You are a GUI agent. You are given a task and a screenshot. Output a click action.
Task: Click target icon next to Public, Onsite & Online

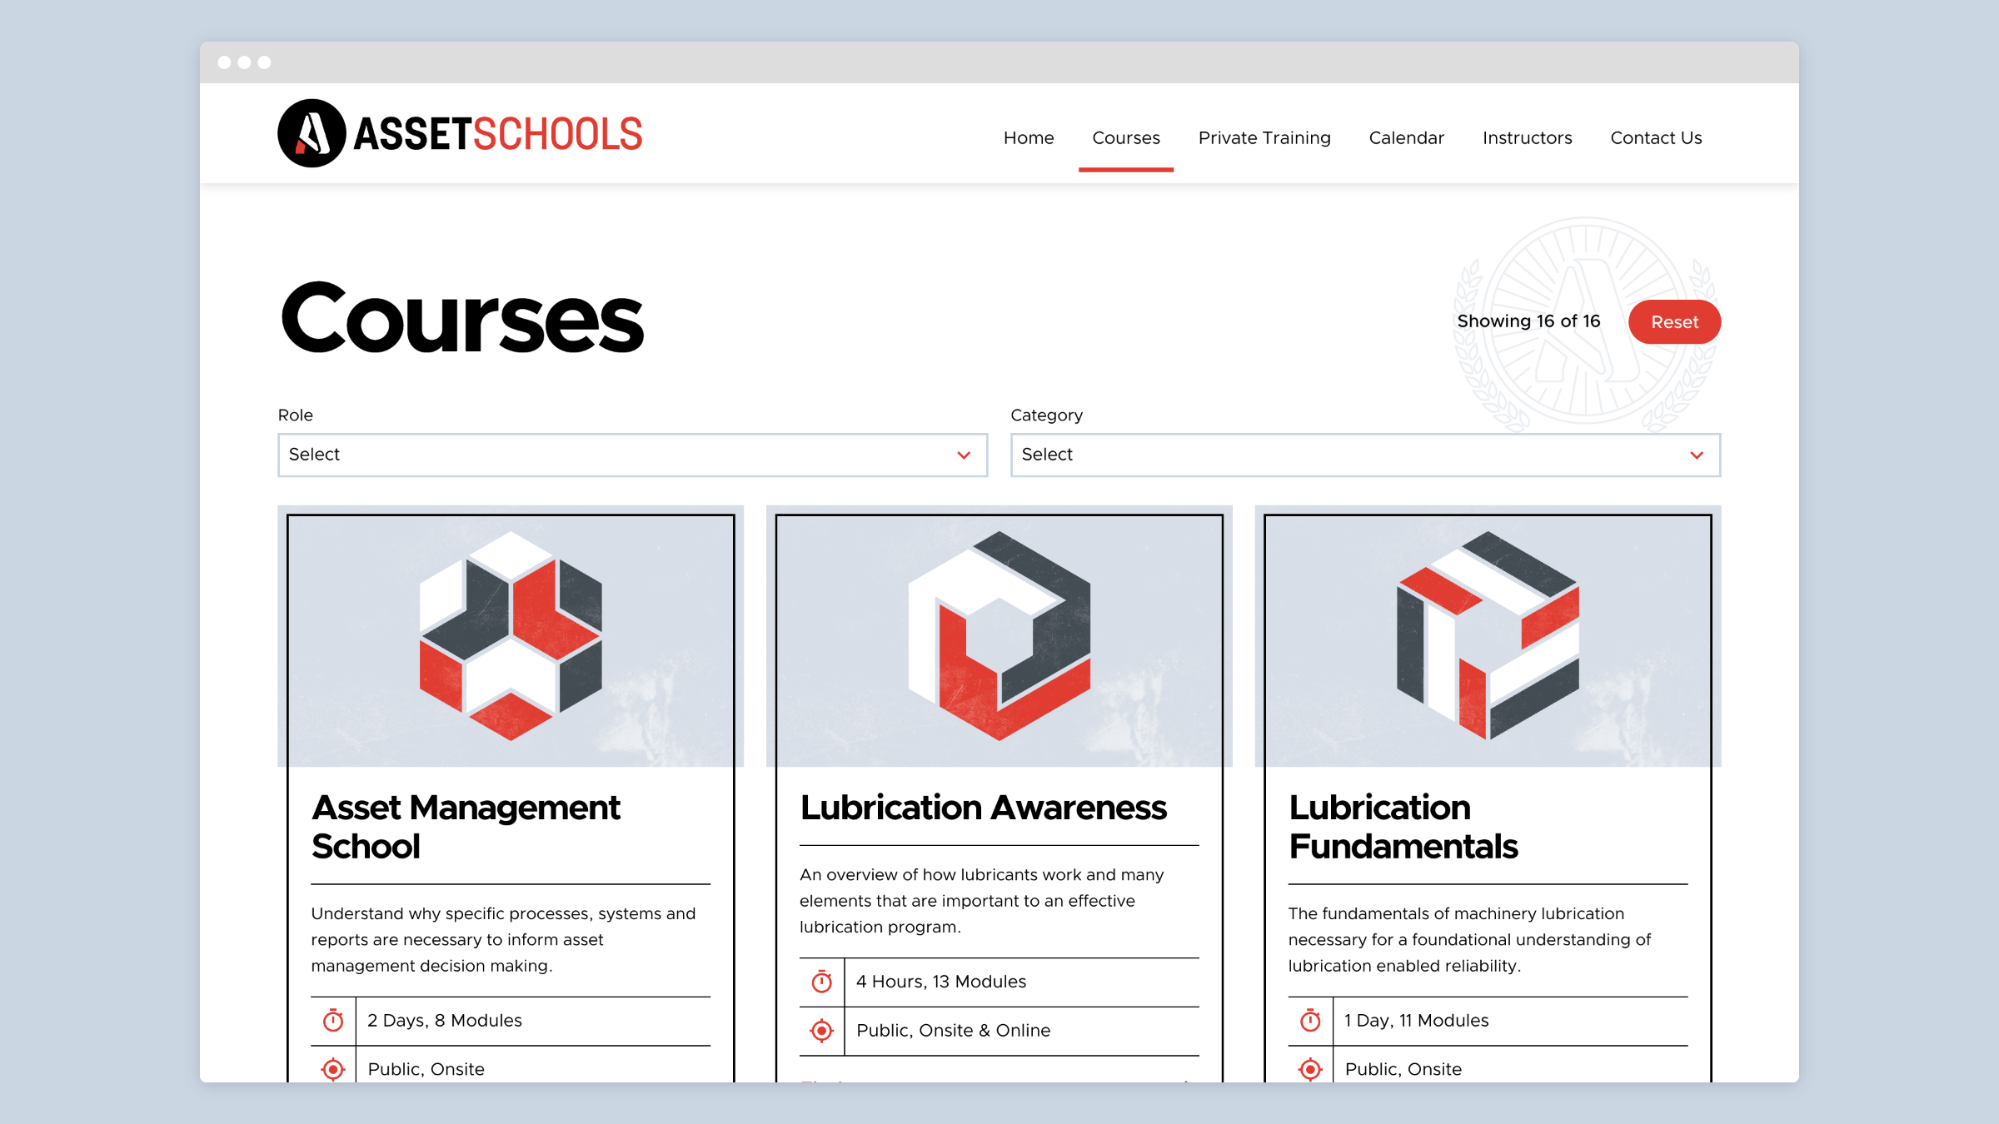click(x=822, y=1031)
